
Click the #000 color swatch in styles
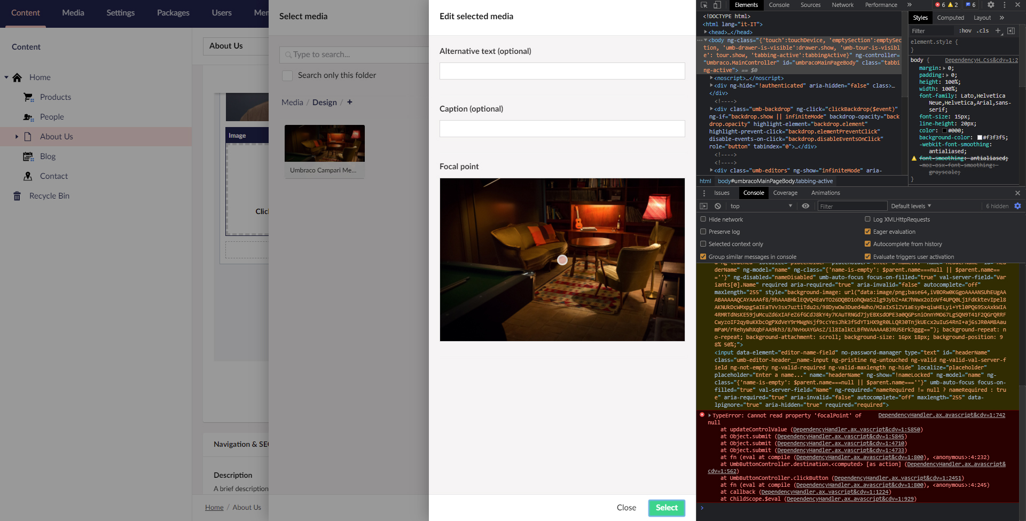[x=944, y=131]
